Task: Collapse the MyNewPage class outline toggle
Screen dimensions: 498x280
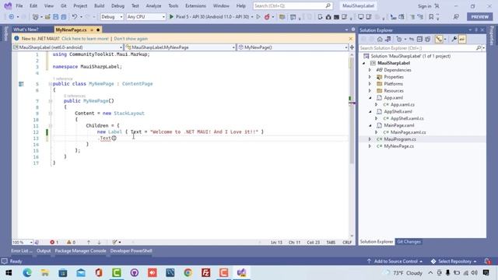Action: [x=50, y=84]
